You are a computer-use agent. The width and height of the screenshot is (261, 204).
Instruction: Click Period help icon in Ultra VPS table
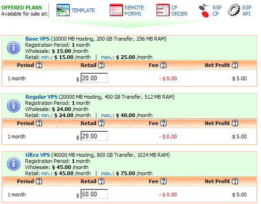39,181
